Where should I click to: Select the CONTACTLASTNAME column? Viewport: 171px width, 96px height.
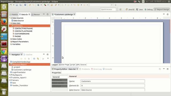(22, 31)
